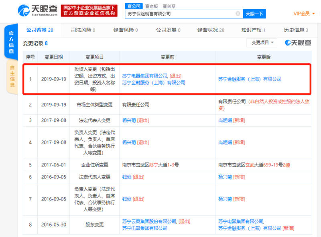Click the TianYanCha logo in the header
Screen dimensions: 321x237
pos(38,10)
